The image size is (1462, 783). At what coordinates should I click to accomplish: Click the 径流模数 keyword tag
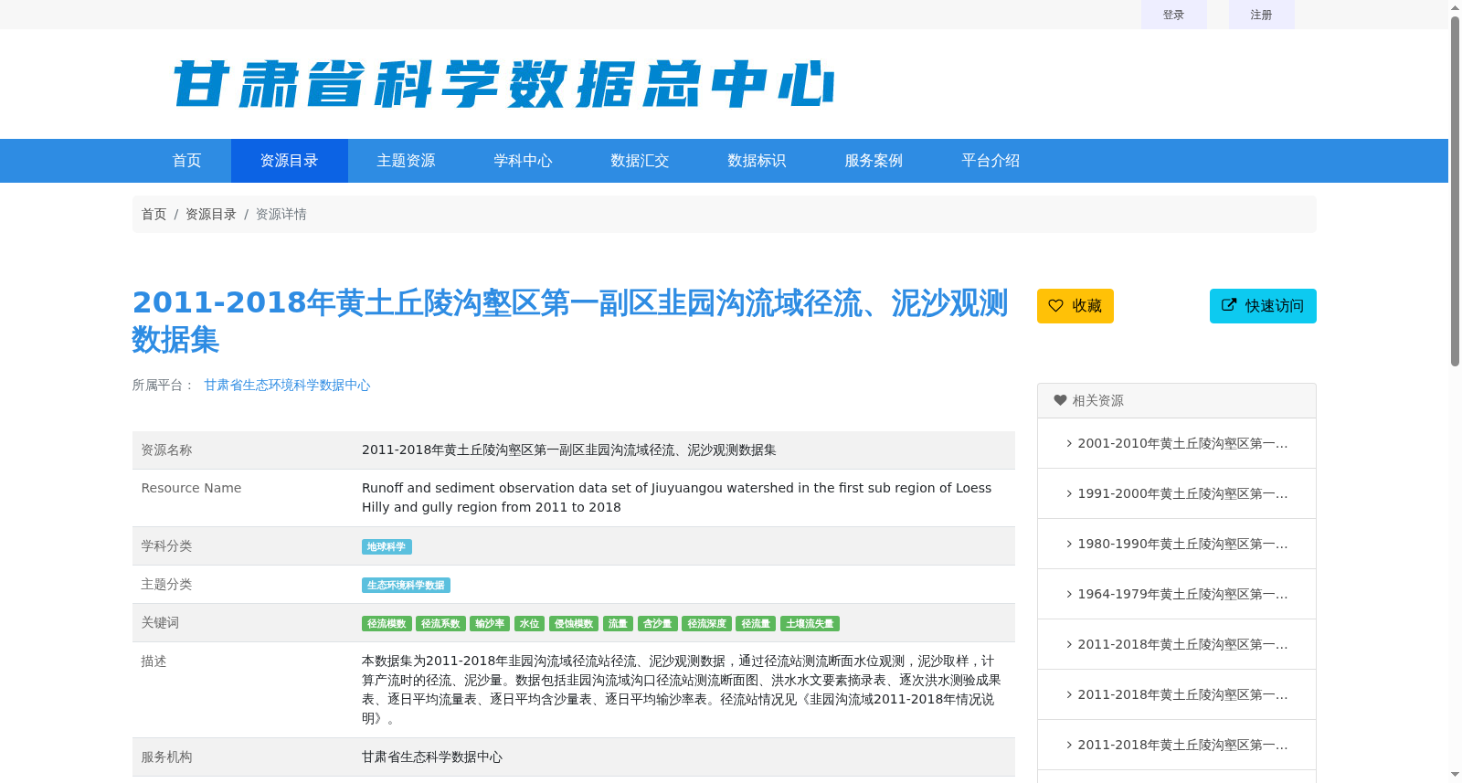[387, 624]
